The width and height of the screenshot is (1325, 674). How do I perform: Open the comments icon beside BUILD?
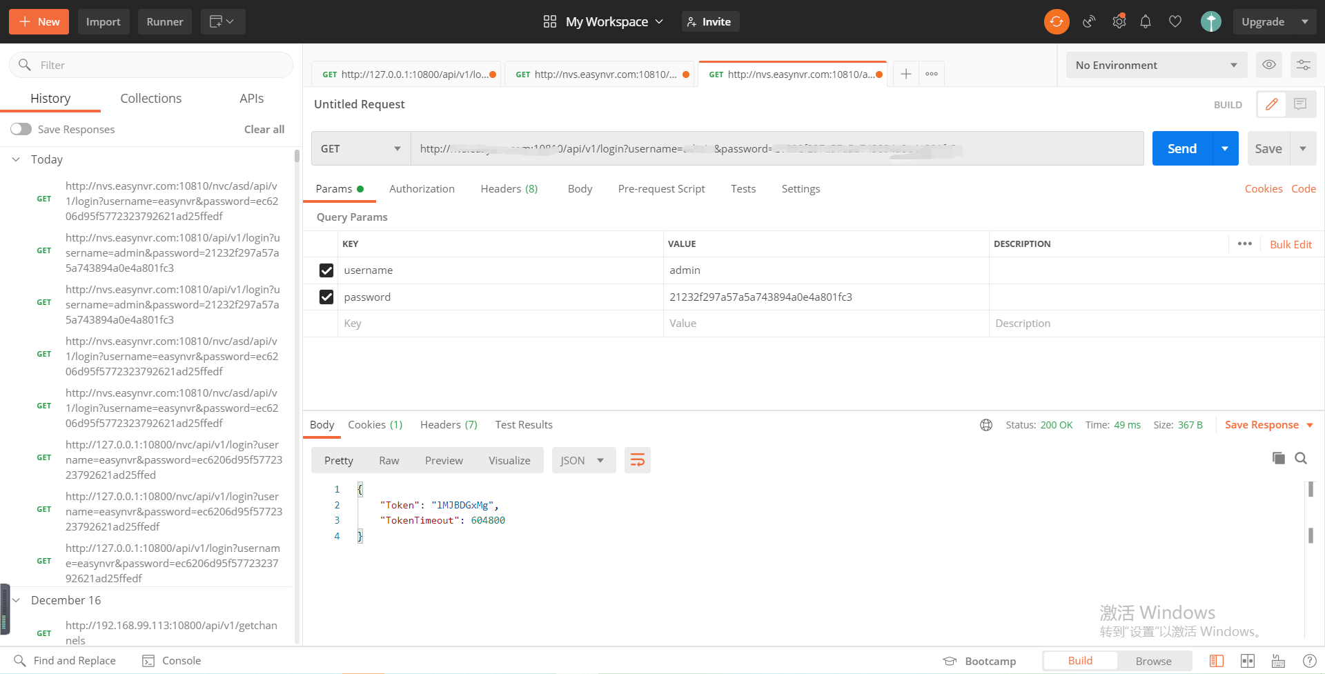click(1300, 104)
